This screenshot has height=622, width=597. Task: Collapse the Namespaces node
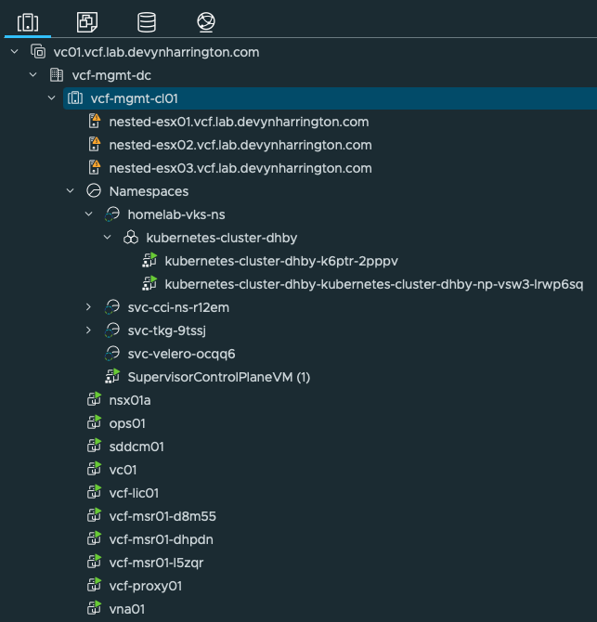[x=71, y=191]
